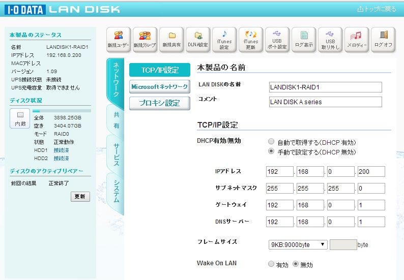Open DLNA設定 toolbar icon
This screenshot has width=404, height=280.
point(198,40)
